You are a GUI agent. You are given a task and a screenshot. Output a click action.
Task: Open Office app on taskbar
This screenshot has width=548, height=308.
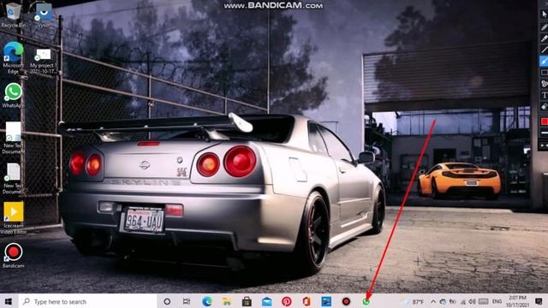pos(307,301)
